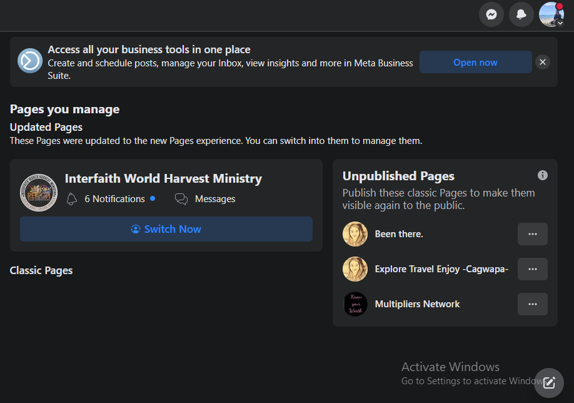Click the Unpublished Pages info icon
The height and width of the screenshot is (403, 574).
[x=543, y=175]
